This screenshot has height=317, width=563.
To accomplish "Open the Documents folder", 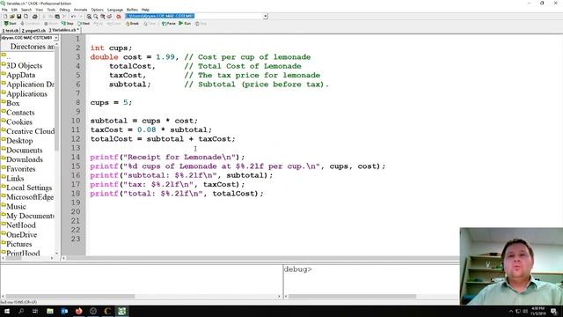I will tap(25, 150).
